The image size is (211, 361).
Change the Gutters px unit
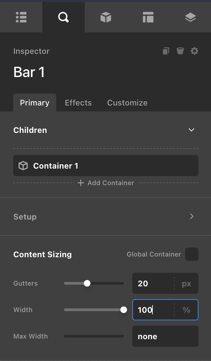[x=186, y=283]
